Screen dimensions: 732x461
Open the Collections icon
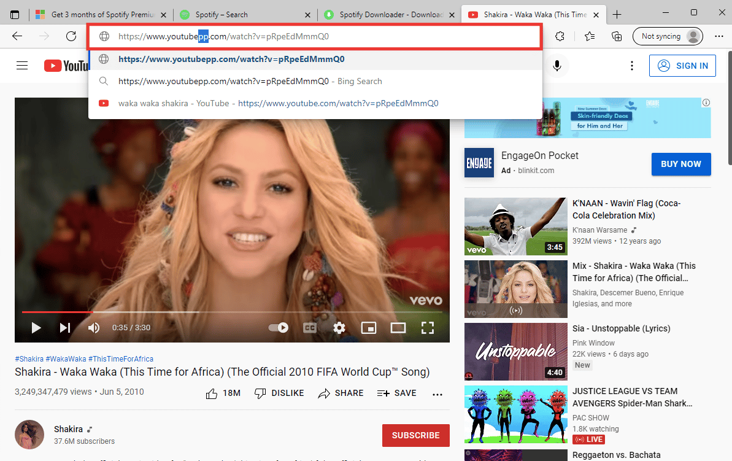[616, 36]
